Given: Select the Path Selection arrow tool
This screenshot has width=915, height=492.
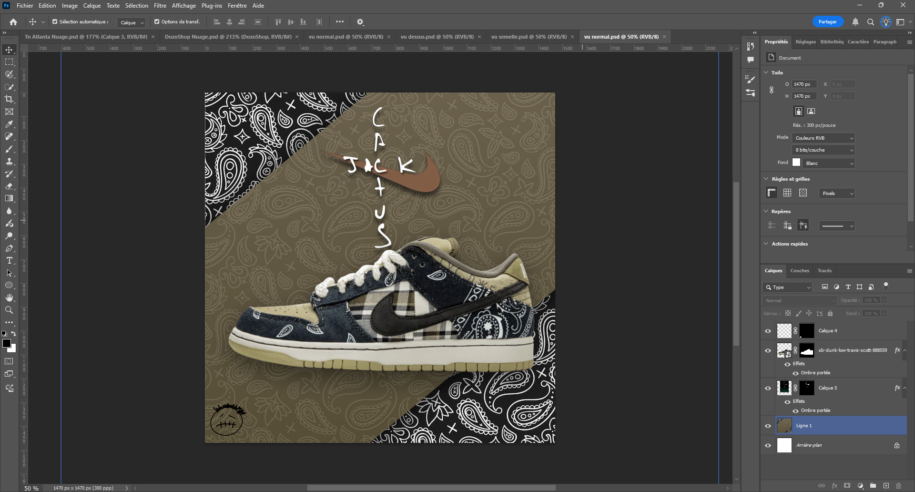Looking at the screenshot, I should [x=9, y=273].
